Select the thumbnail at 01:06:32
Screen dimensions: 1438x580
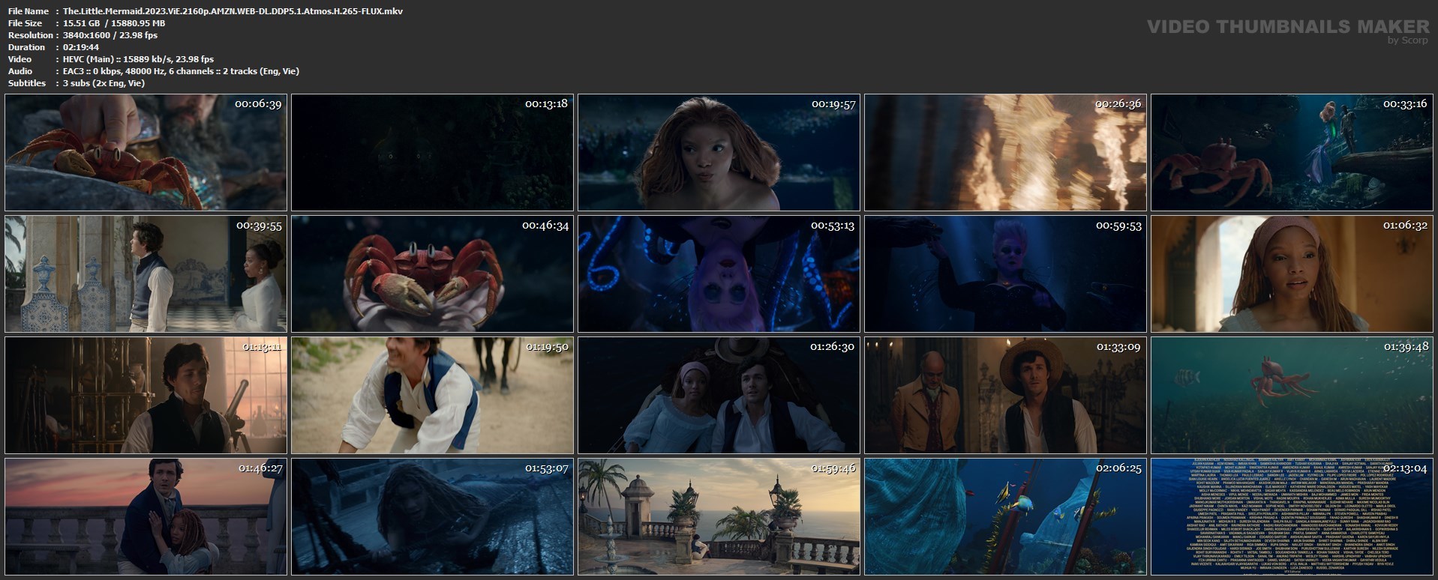coord(1292,274)
